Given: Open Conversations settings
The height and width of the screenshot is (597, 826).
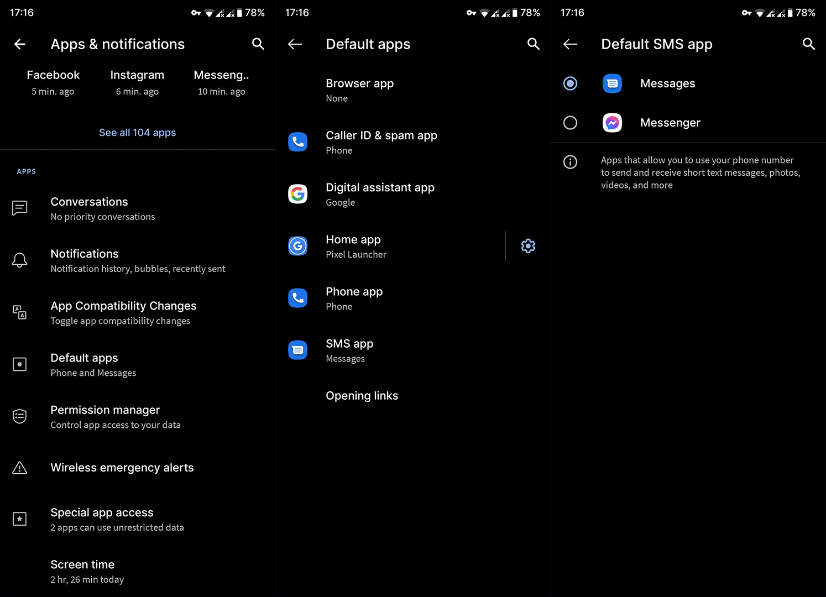Looking at the screenshot, I should click(x=138, y=208).
